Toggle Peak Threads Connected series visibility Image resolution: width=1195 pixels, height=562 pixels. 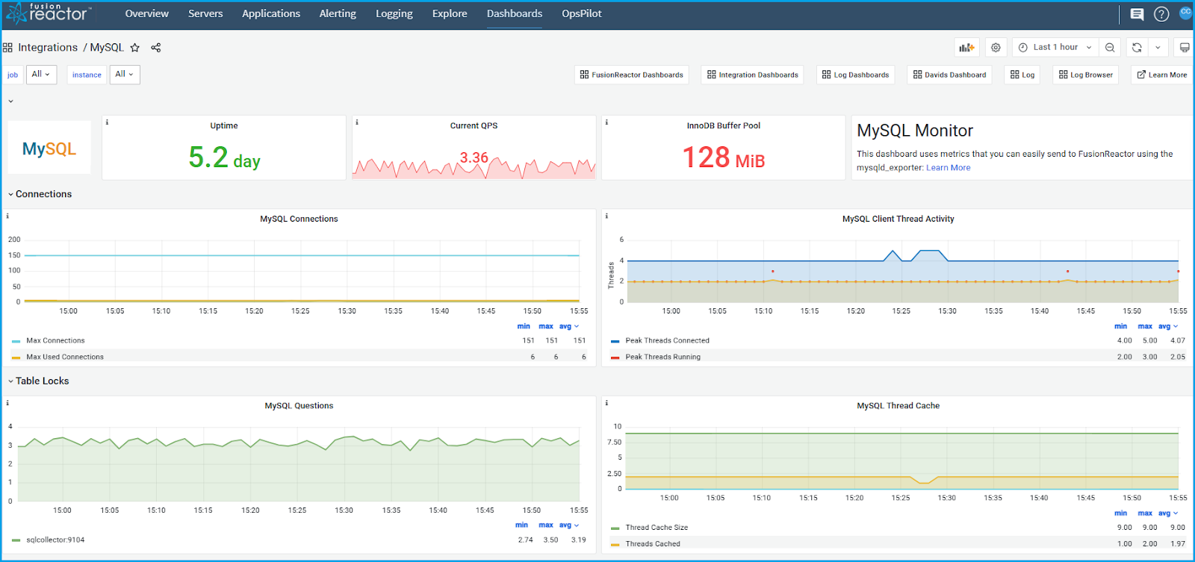point(668,340)
